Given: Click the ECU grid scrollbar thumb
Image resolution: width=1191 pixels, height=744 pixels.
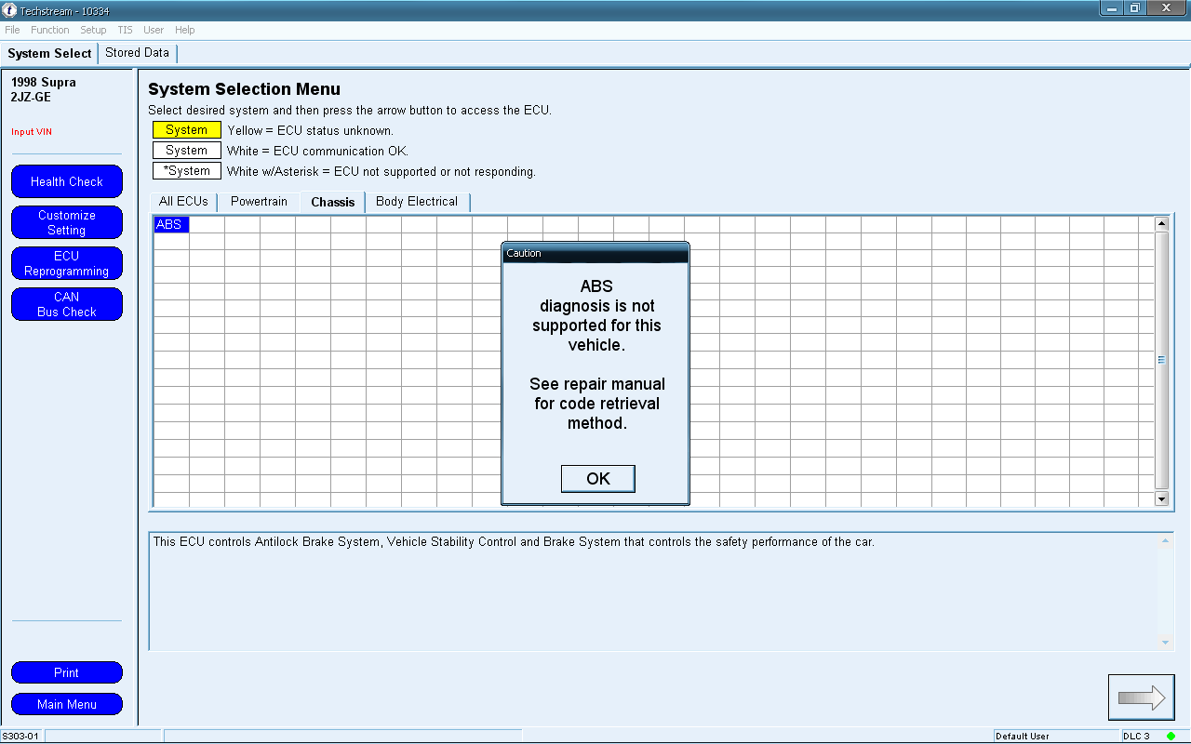Looking at the screenshot, I should [1161, 360].
